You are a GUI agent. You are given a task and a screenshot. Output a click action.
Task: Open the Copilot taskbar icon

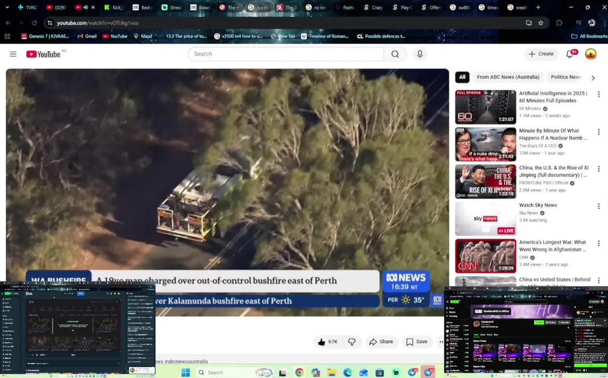coord(316,373)
